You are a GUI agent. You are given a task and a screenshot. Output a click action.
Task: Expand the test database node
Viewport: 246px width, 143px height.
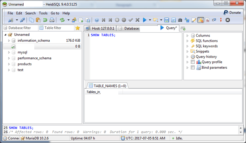[9, 70]
